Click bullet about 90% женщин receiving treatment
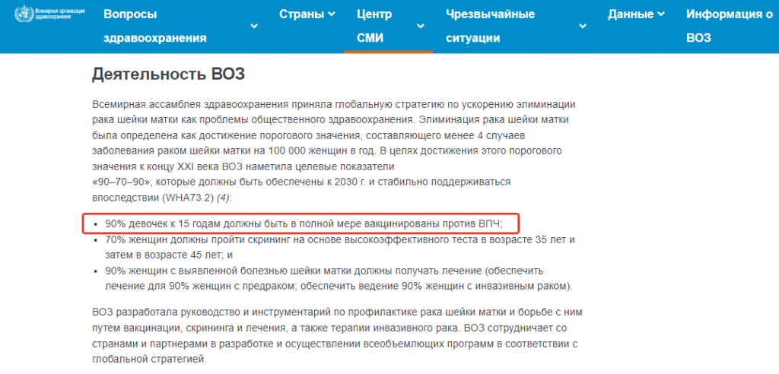Screen dimensions: 779x374 339,279
